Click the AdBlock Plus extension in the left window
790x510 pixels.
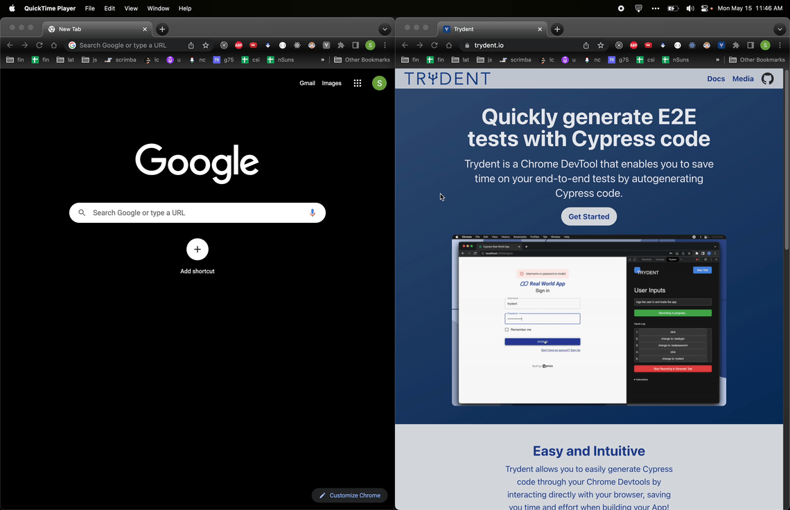[239, 45]
